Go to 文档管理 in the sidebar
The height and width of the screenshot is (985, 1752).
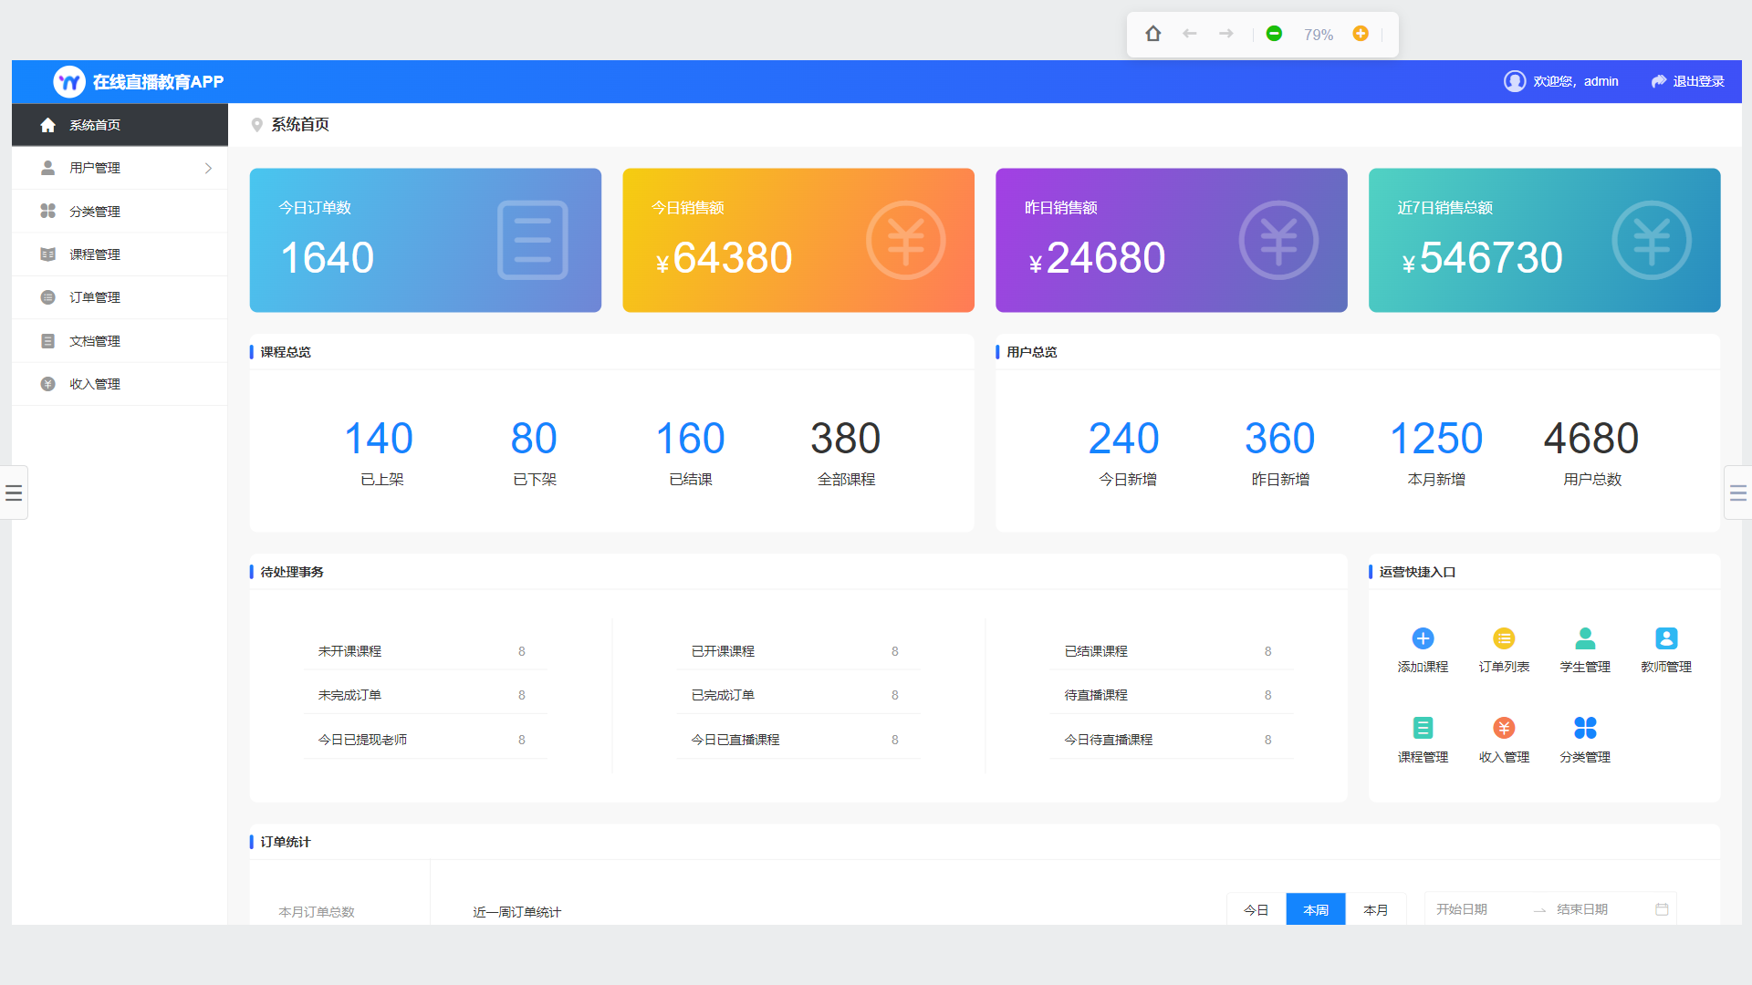(x=95, y=341)
